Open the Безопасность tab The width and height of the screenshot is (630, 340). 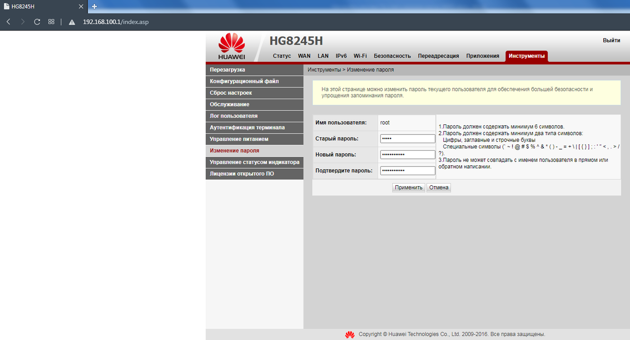pos(392,56)
